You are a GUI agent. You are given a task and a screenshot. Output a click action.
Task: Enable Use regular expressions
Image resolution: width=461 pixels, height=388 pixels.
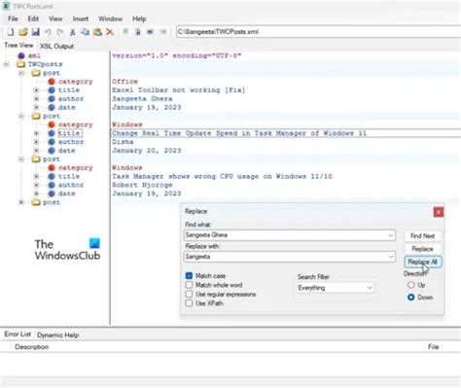(189, 294)
